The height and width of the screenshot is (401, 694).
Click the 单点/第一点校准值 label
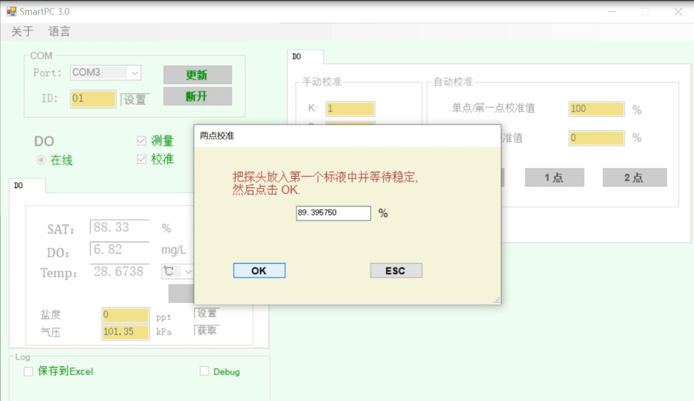pos(493,108)
